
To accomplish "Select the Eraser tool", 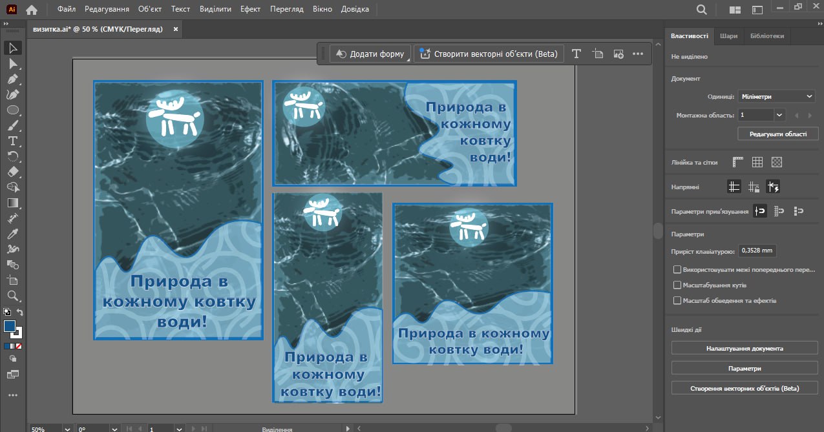I will coord(12,172).
